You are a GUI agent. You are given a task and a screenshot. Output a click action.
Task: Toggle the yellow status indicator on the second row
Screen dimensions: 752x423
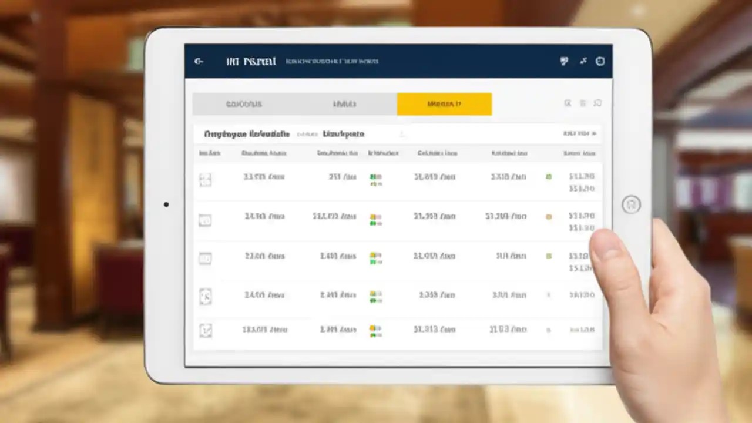549,216
